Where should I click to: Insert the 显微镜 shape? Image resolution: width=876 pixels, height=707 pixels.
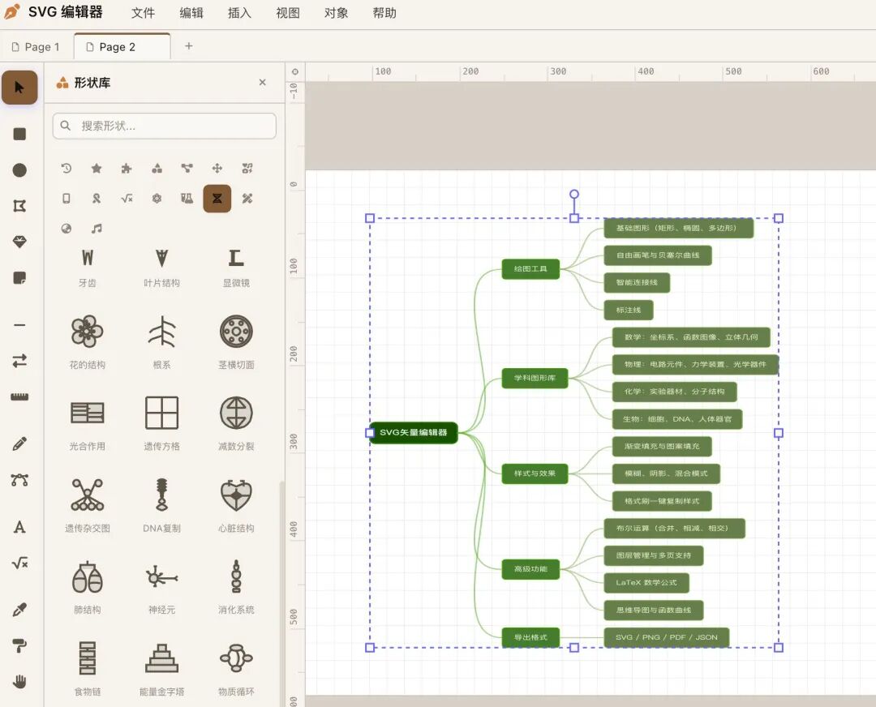pyautogui.click(x=236, y=268)
